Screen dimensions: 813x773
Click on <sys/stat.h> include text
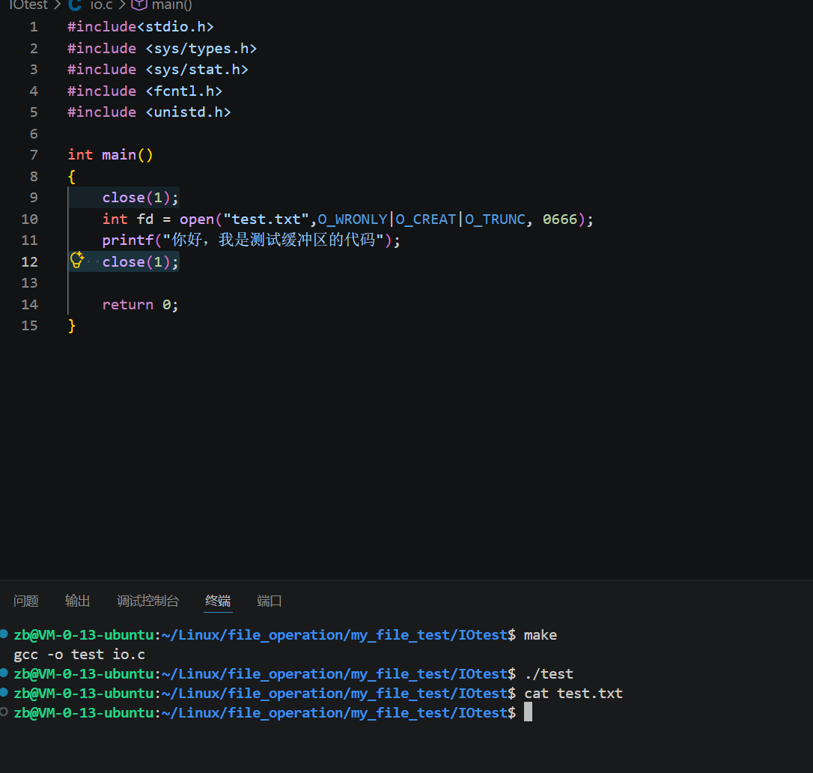(x=197, y=70)
